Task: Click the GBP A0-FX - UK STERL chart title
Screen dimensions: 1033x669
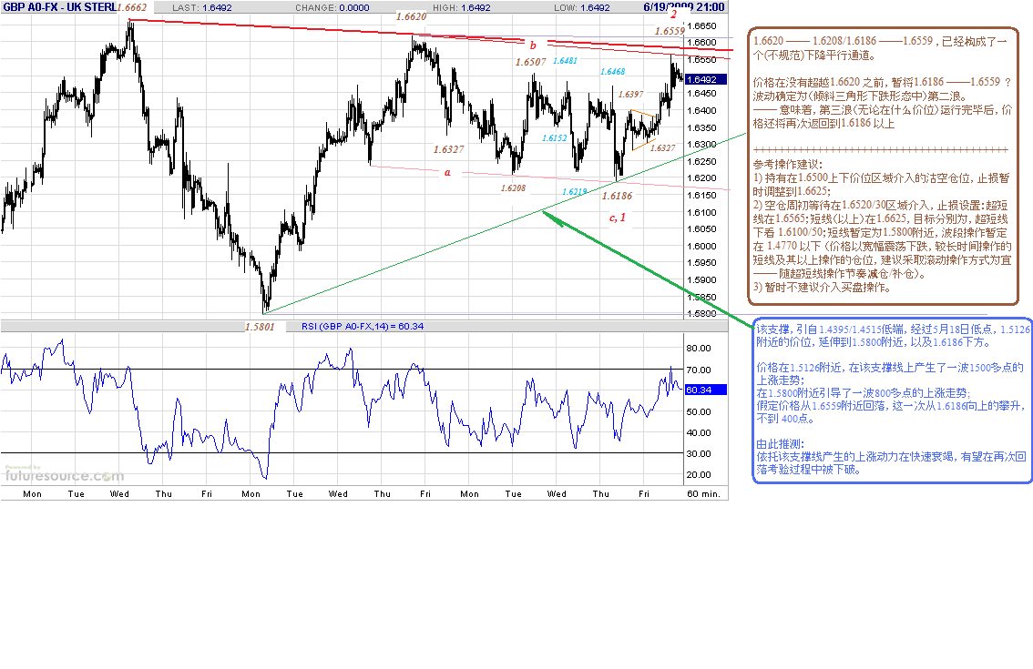Action: 59,7
